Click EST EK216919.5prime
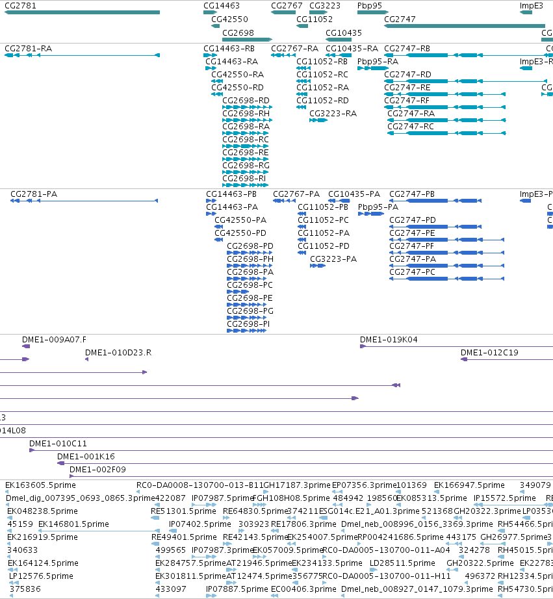 point(42,537)
